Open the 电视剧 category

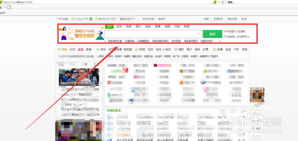pos(128,49)
